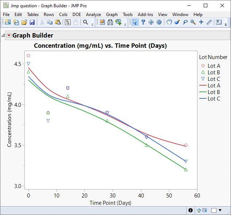
Task: Select the Magnifier zoom tool
Action: [x=193, y=22]
